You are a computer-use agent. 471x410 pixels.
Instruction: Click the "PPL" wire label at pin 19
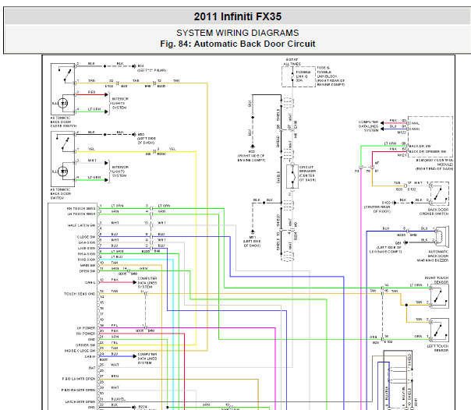coord(115,325)
